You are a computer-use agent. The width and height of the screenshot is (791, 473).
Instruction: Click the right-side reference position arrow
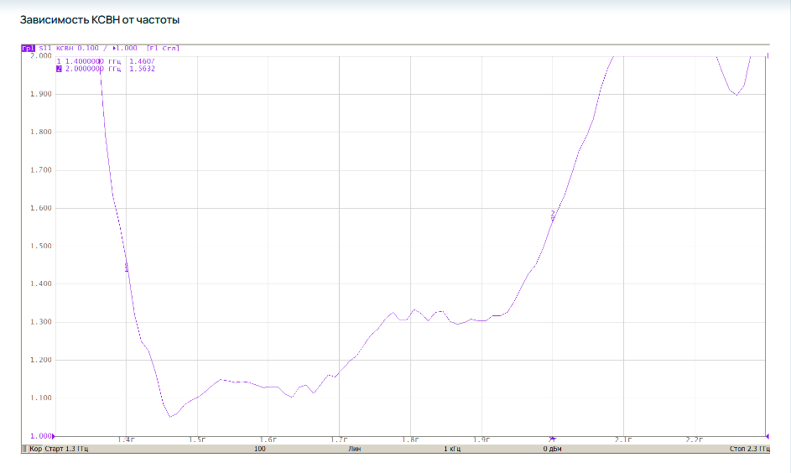(x=768, y=436)
